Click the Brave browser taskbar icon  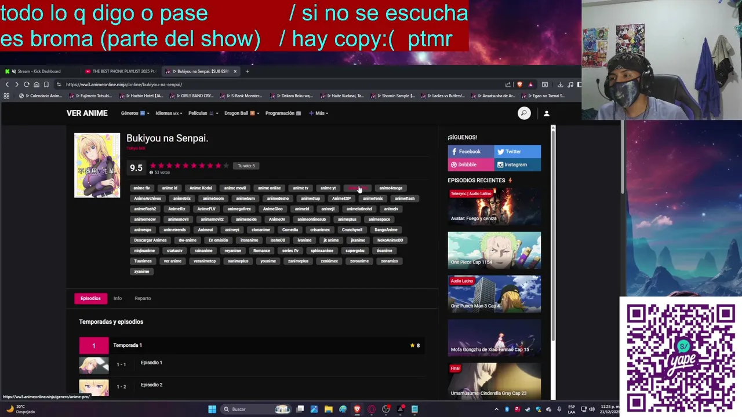(357, 409)
